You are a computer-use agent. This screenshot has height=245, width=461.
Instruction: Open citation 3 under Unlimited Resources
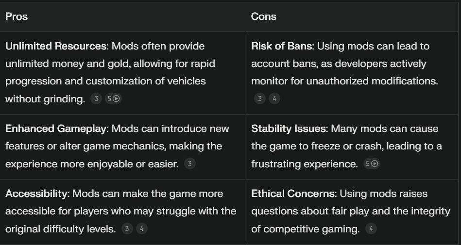point(96,98)
